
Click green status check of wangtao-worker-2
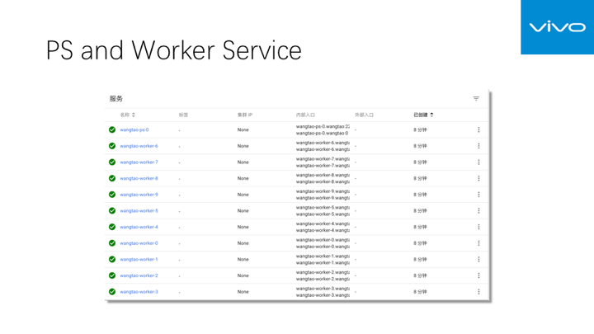(x=112, y=275)
